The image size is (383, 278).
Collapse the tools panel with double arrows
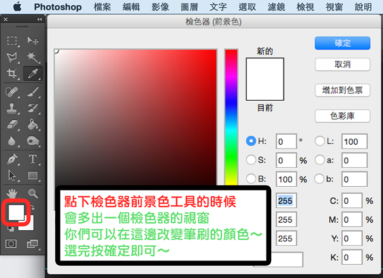pyautogui.click(x=39, y=19)
